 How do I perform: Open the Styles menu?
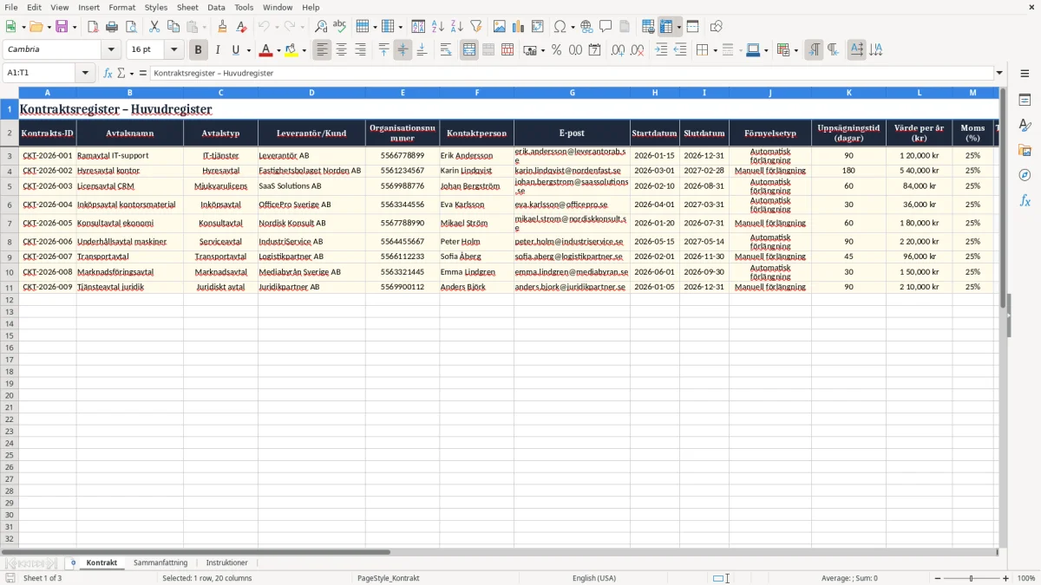click(156, 7)
